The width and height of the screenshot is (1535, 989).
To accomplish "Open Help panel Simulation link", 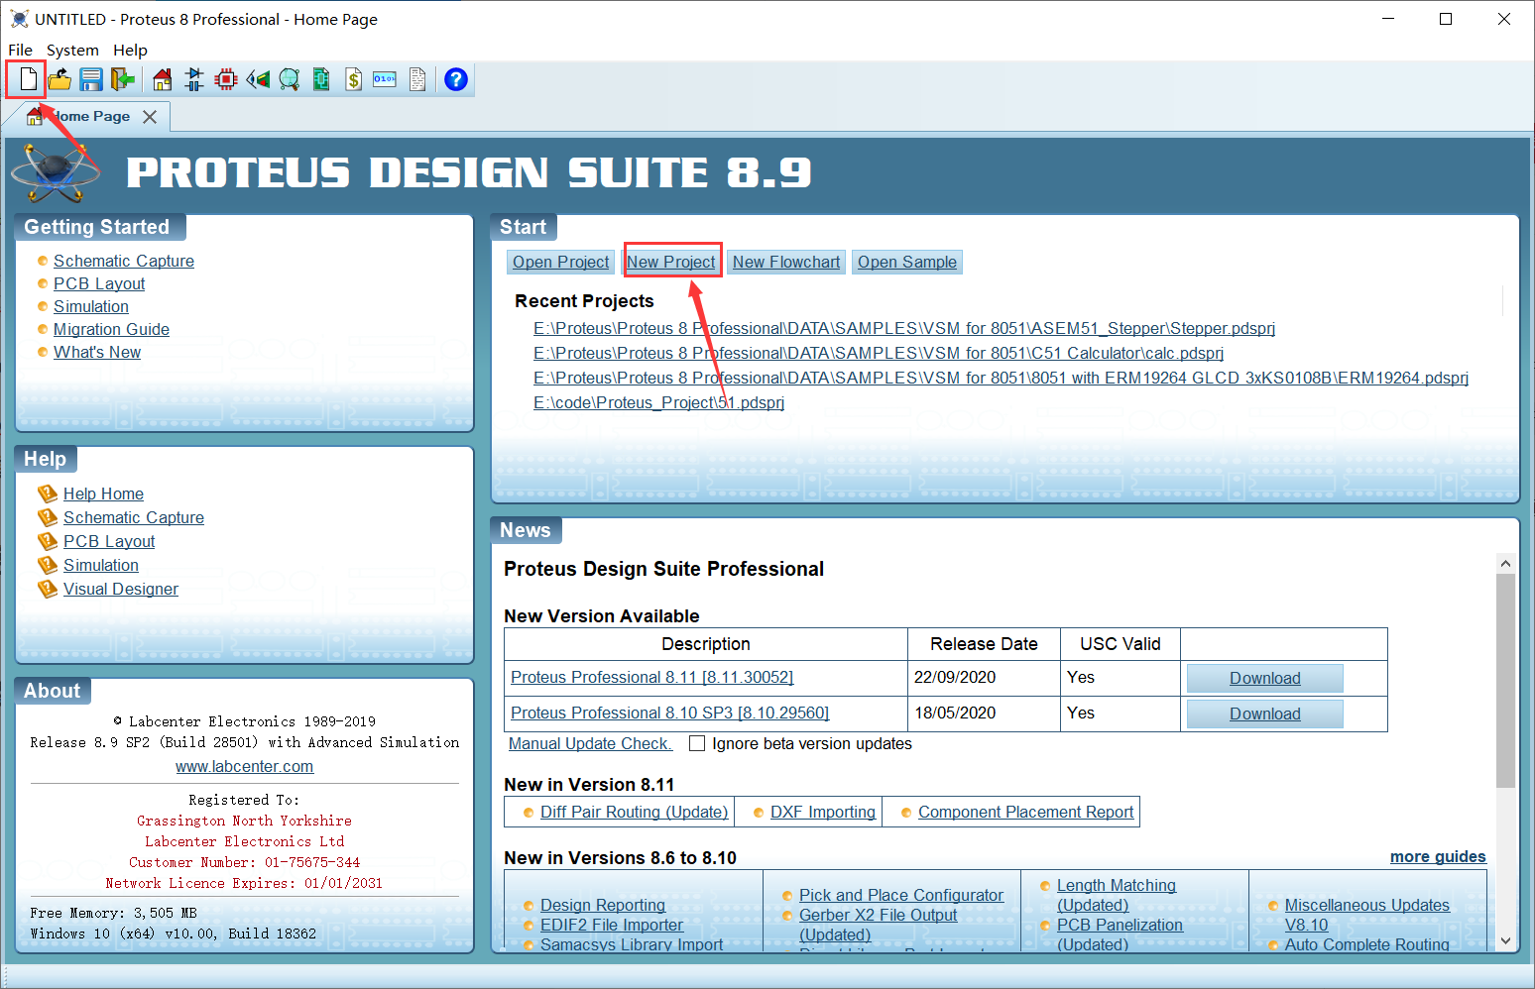I will tap(101, 565).
